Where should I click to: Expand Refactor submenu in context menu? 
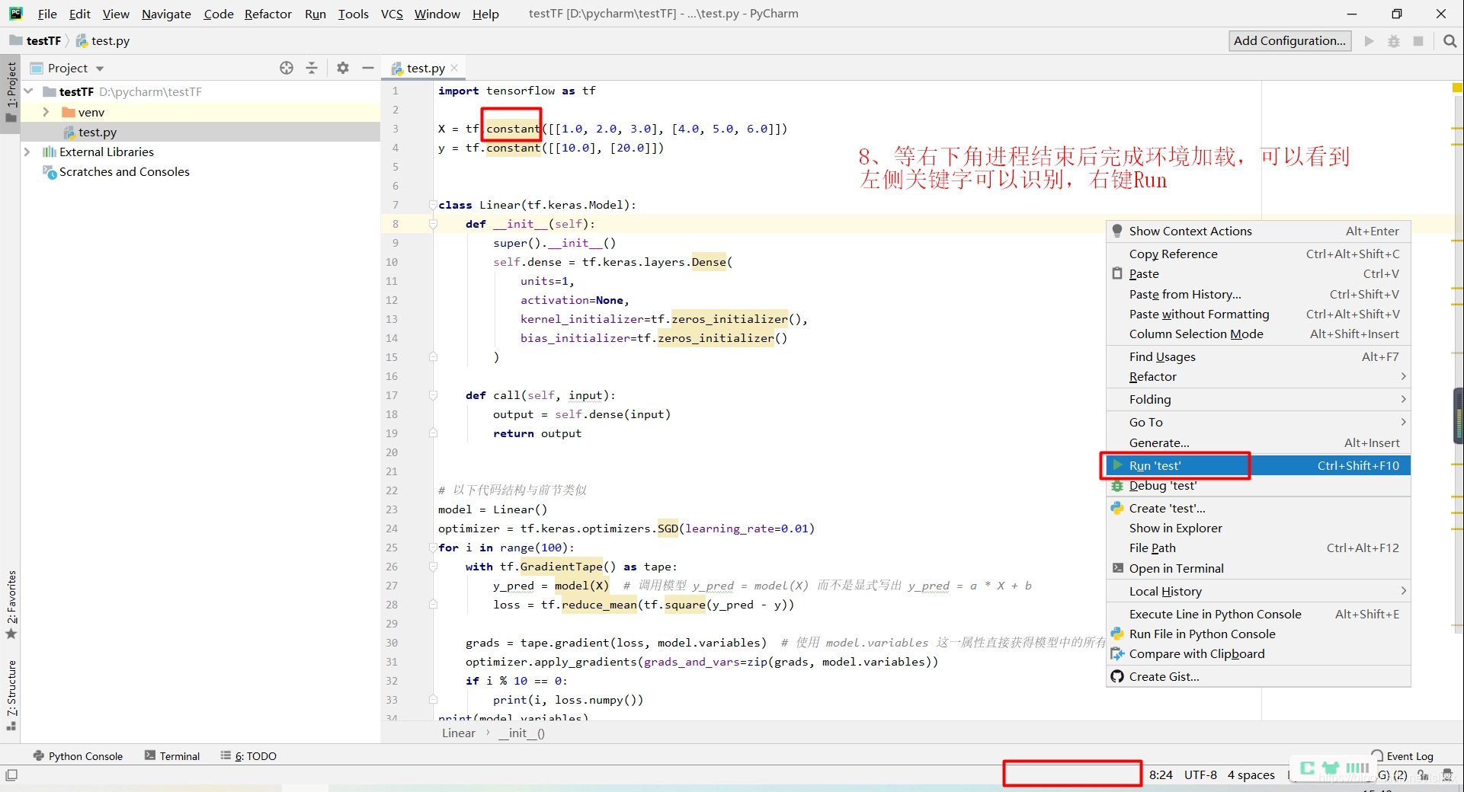(1258, 377)
